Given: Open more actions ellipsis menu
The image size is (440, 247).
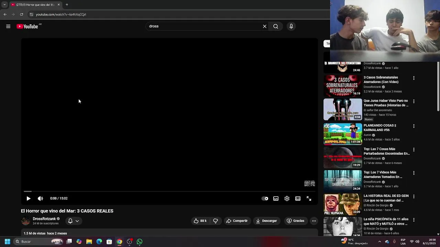Looking at the screenshot, I should coord(314,221).
